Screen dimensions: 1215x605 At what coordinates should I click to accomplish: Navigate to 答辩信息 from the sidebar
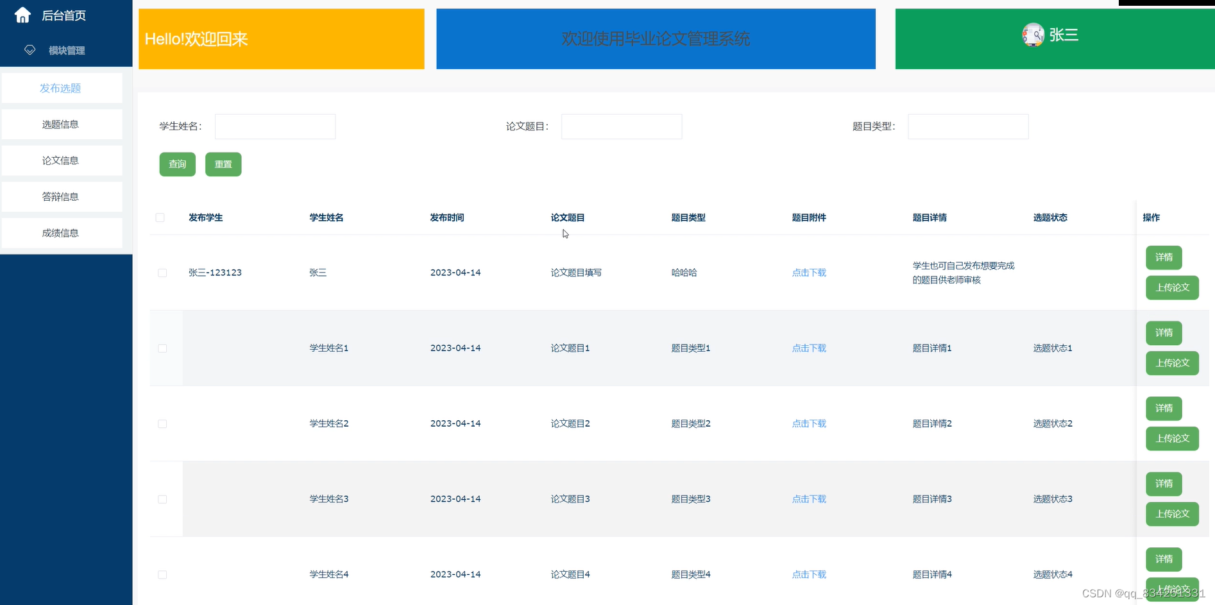click(61, 196)
